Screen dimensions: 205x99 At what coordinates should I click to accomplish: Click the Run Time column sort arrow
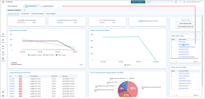[60, 76]
